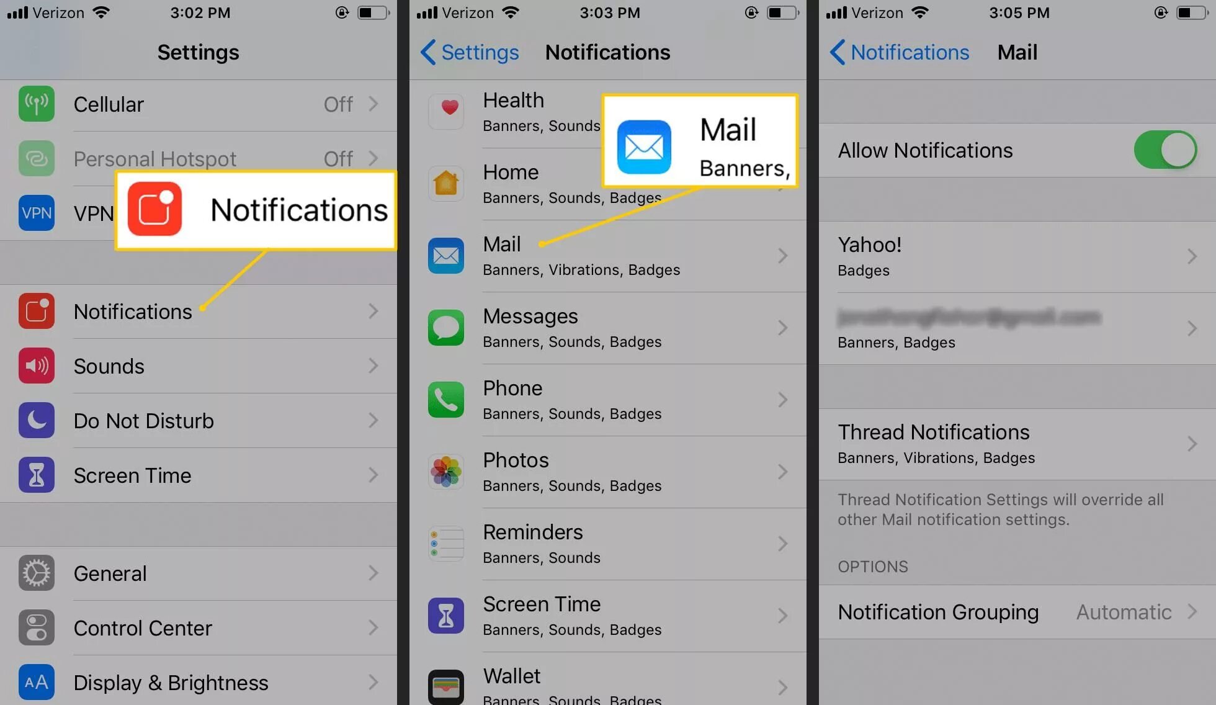Disable Allow Notifications for Mail app
This screenshot has height=705, width=1216.
pos(1168,151)
